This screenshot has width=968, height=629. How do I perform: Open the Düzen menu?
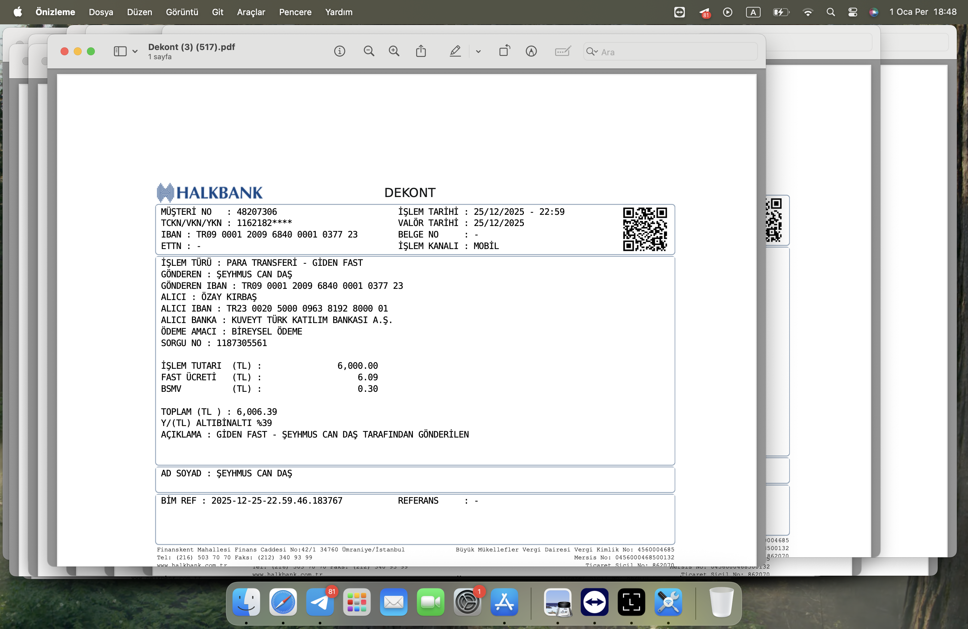[140, 12]
